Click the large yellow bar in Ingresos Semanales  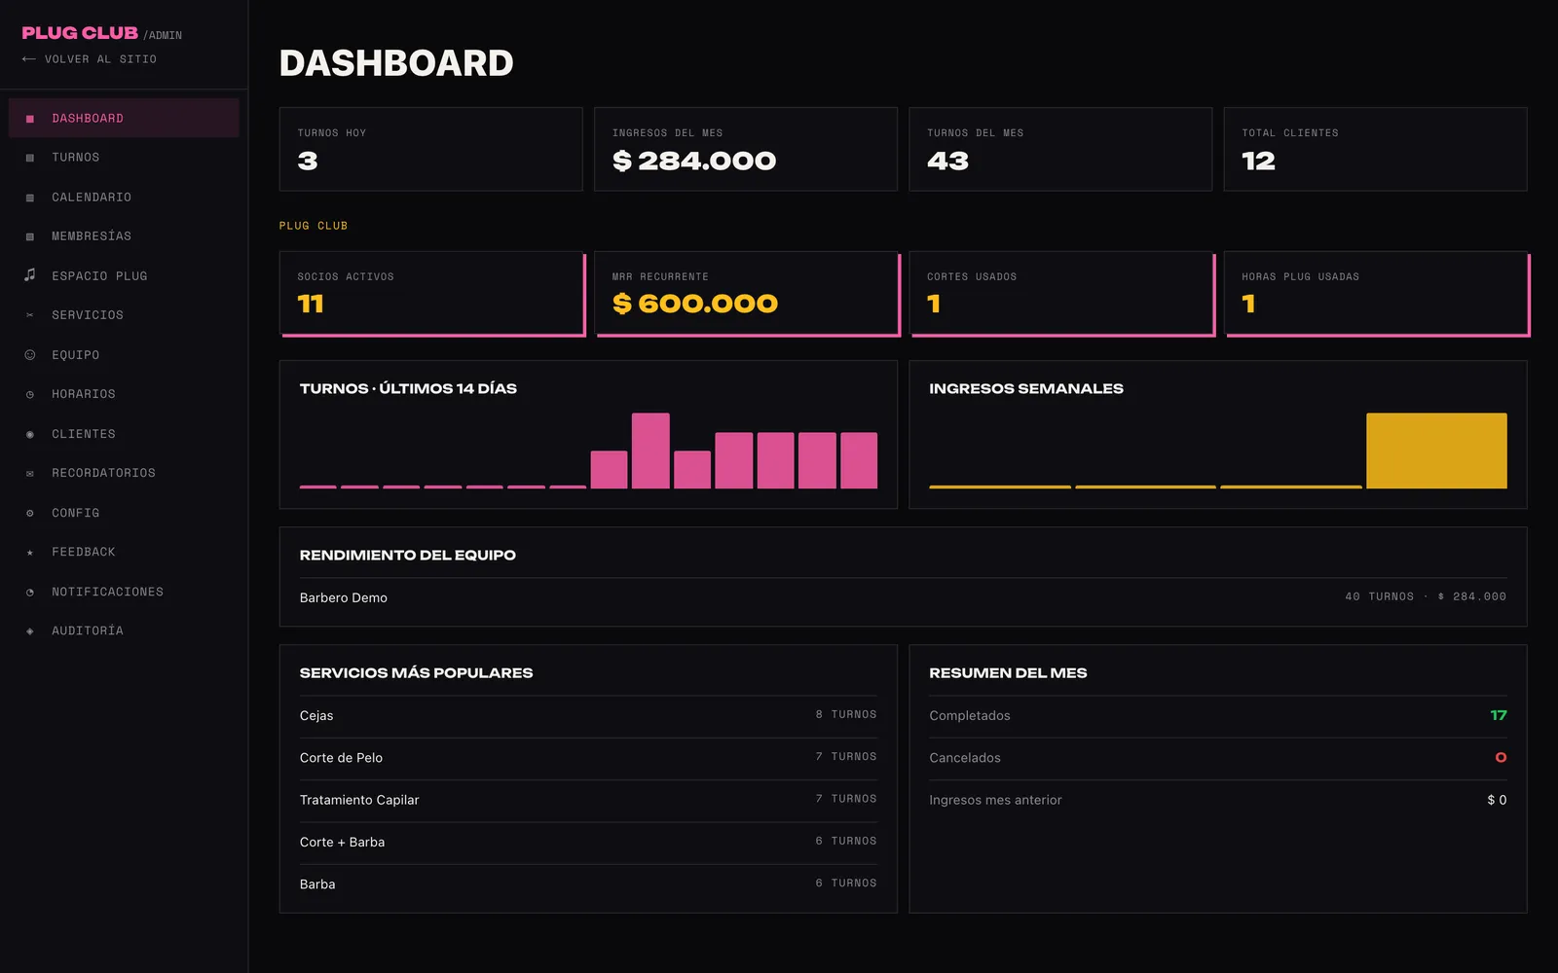tap(1436, 450)
